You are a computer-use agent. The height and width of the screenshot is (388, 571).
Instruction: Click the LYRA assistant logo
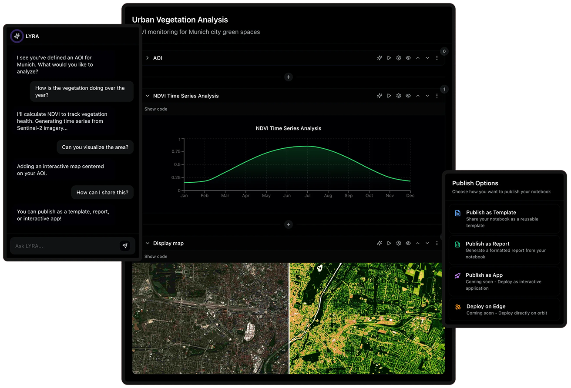click(x=17, y=36)
